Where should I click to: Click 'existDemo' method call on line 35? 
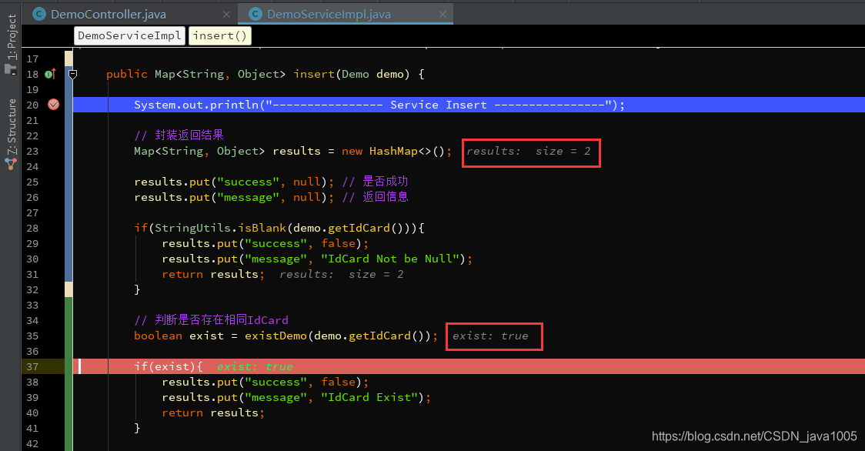coord(276,336)
